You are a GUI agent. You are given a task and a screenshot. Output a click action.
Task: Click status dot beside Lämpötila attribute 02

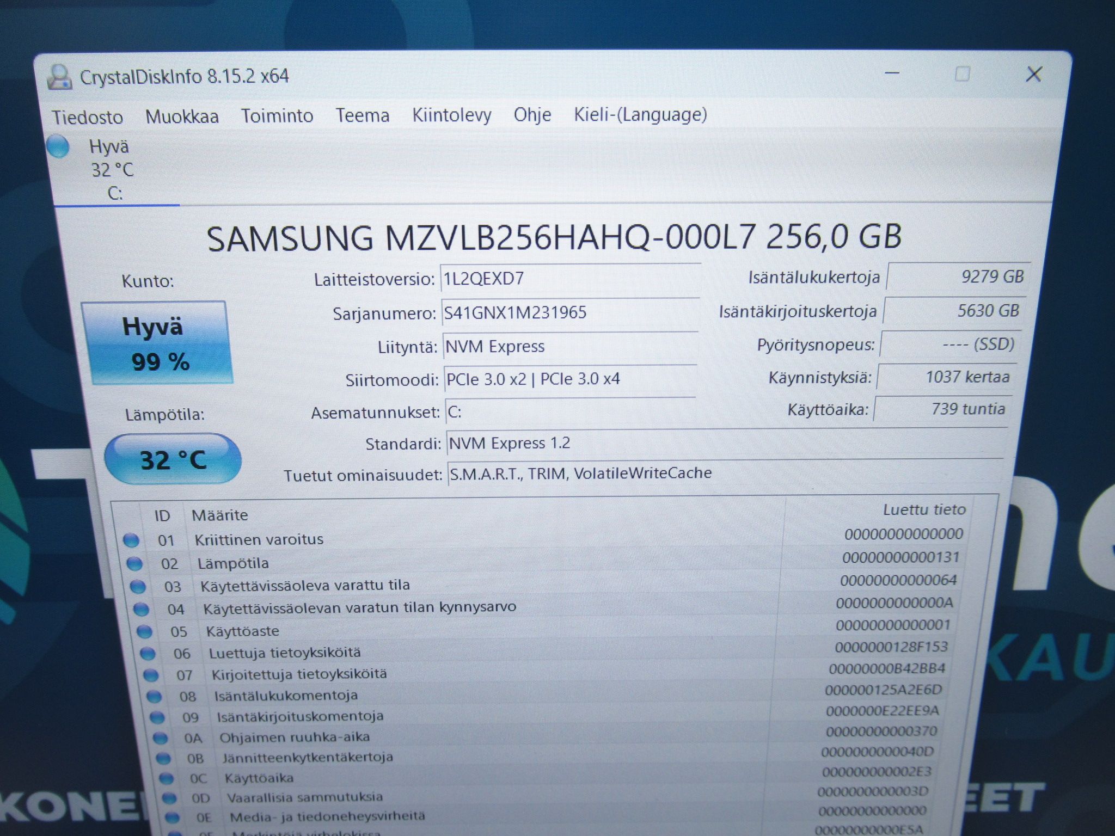(x=134, y=564)
